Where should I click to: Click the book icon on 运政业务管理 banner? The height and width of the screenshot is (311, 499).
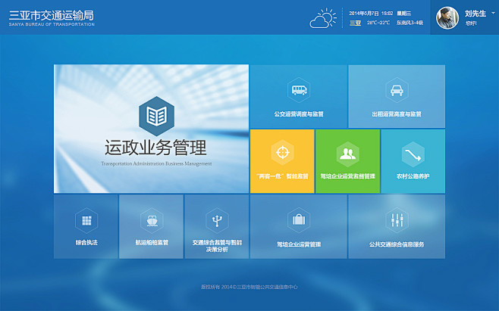point(155,116)
